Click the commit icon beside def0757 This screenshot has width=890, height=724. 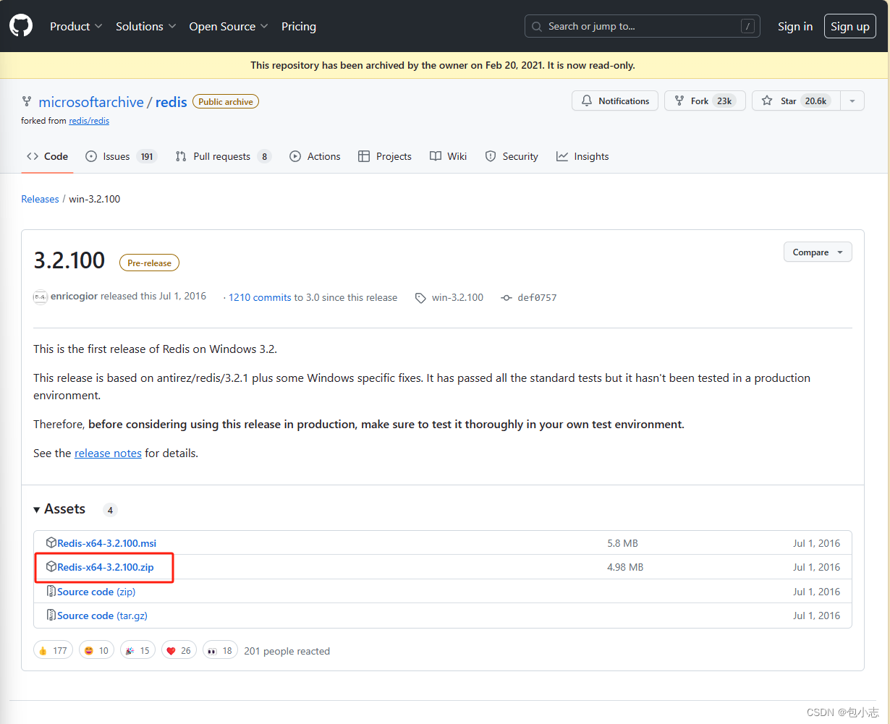click(x=507, y=297)
